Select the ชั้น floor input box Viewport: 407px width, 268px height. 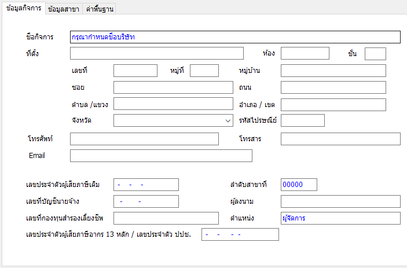point(375,54)
